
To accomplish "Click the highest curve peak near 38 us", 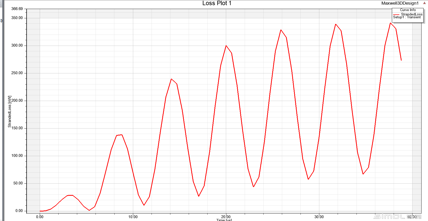I will tap(390, 23).
